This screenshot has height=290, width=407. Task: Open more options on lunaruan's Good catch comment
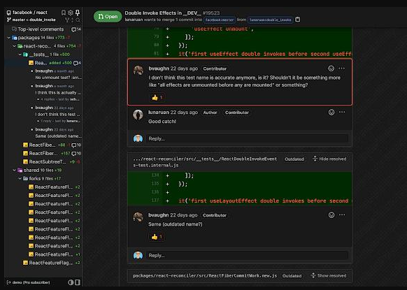[342, 113]
